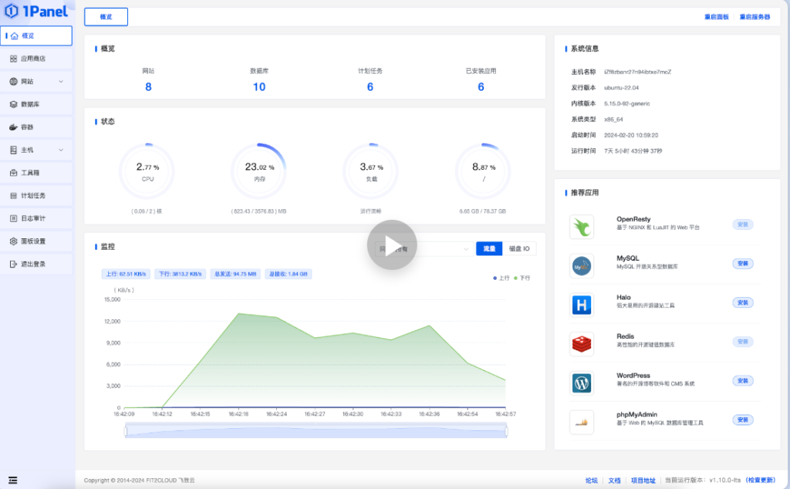Click the 1Panel logo icon
Image resolution: width=790 pixels, height=489 pixels.
(11, 11)
